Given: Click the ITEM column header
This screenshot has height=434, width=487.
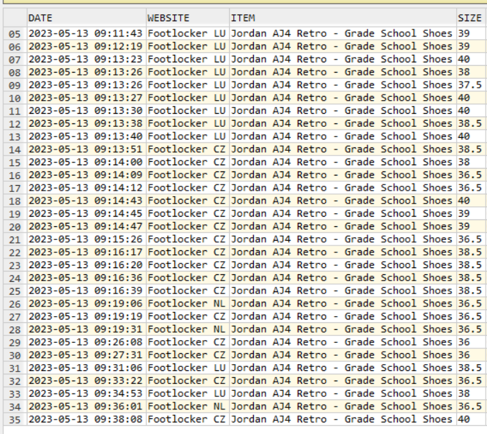Looking at the screenshot, I should [x=343, y=18].
